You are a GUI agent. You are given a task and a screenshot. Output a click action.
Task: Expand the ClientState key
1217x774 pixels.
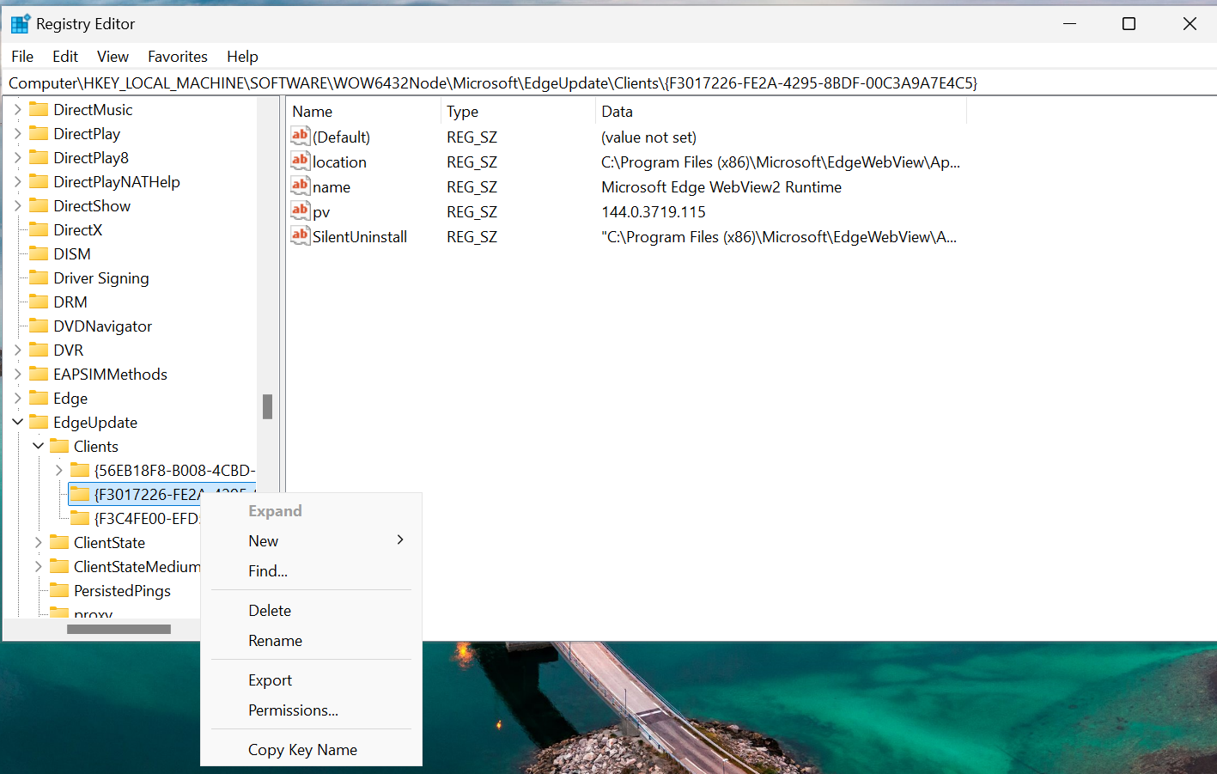(x=38, y=542)
